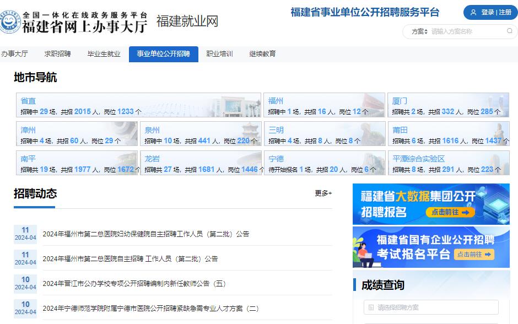Open the 福建就业网 link
This screenshot has width=518, height=324.
pos(187,21)
